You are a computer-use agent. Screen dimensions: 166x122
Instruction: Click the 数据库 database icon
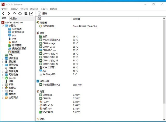click(x=6, y=94)
